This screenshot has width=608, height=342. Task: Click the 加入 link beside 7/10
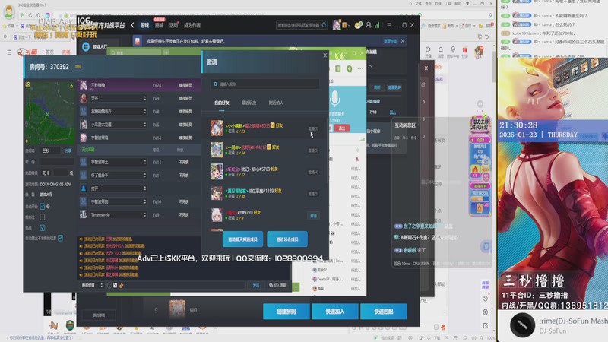(x=393, y=112)
